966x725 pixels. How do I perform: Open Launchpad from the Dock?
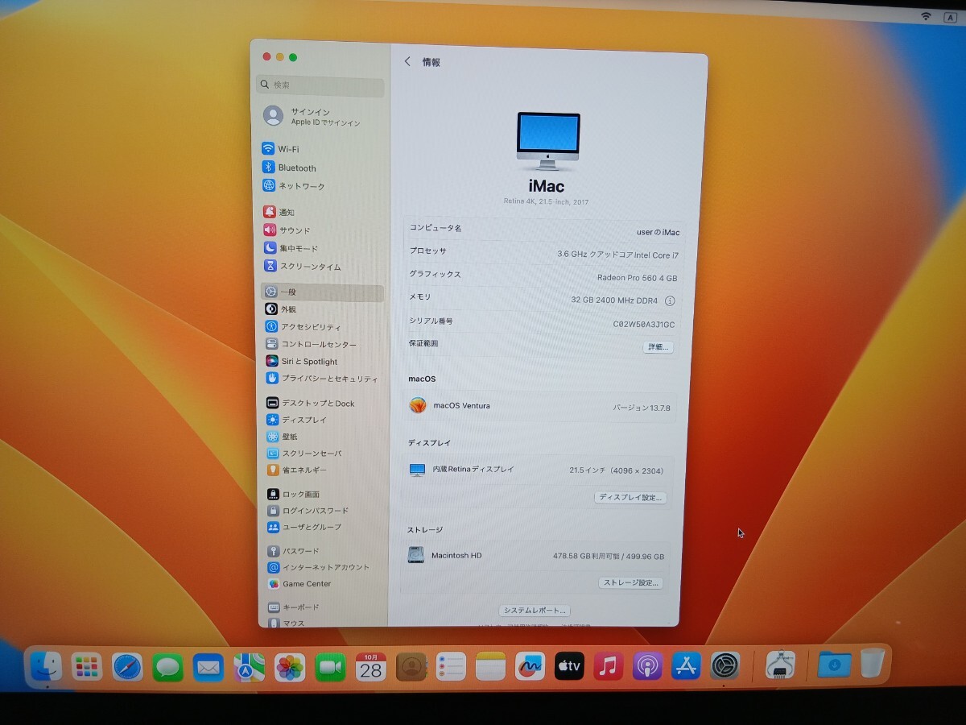click(x=86, y=666)
